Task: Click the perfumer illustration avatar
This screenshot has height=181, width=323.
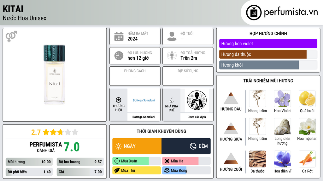Action: [197, 100]
